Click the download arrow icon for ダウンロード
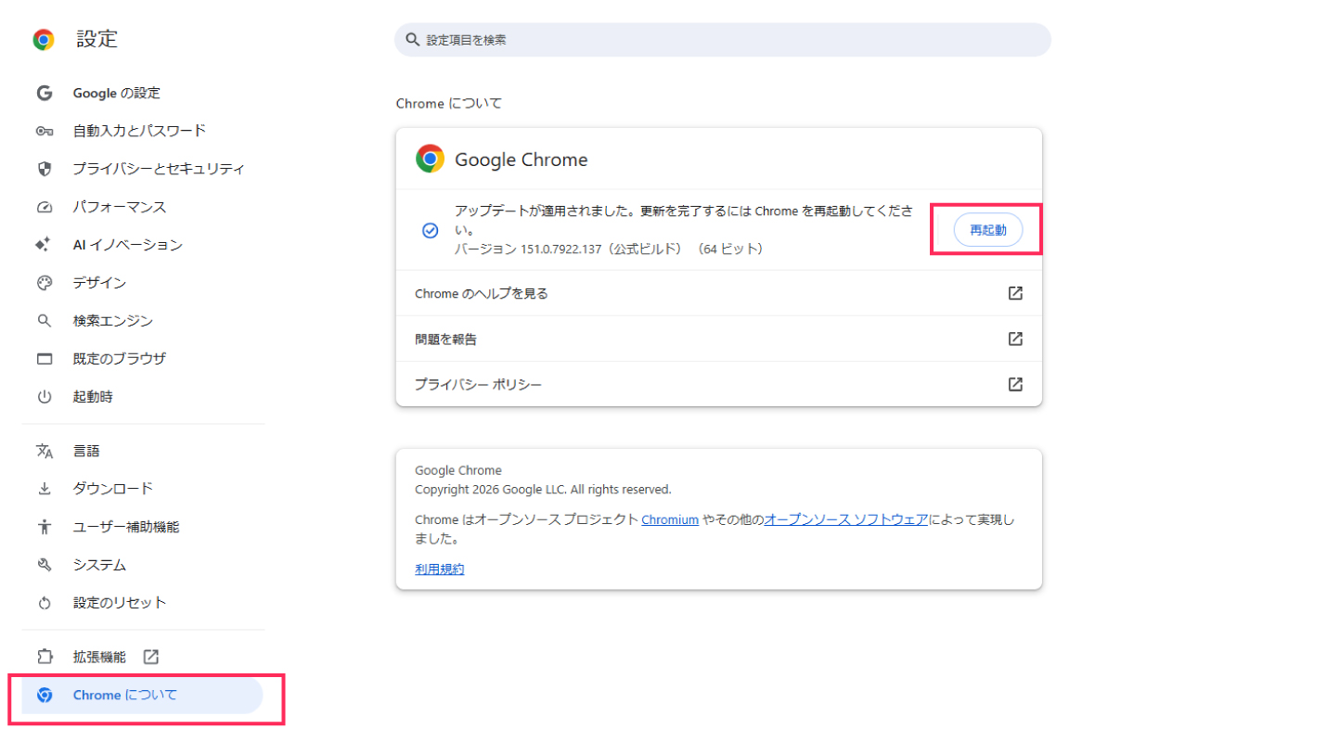 [44, 489]
